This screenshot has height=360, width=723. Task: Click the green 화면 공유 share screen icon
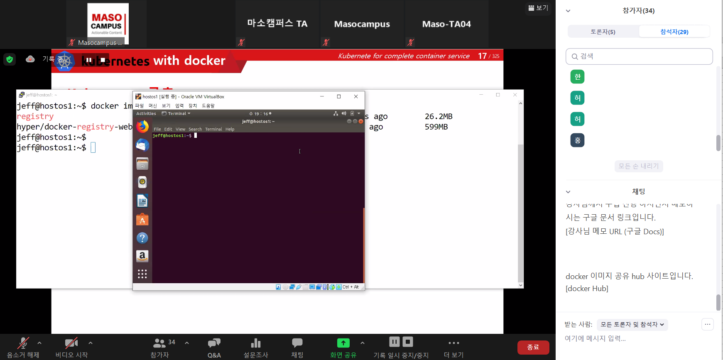(343, 343)
